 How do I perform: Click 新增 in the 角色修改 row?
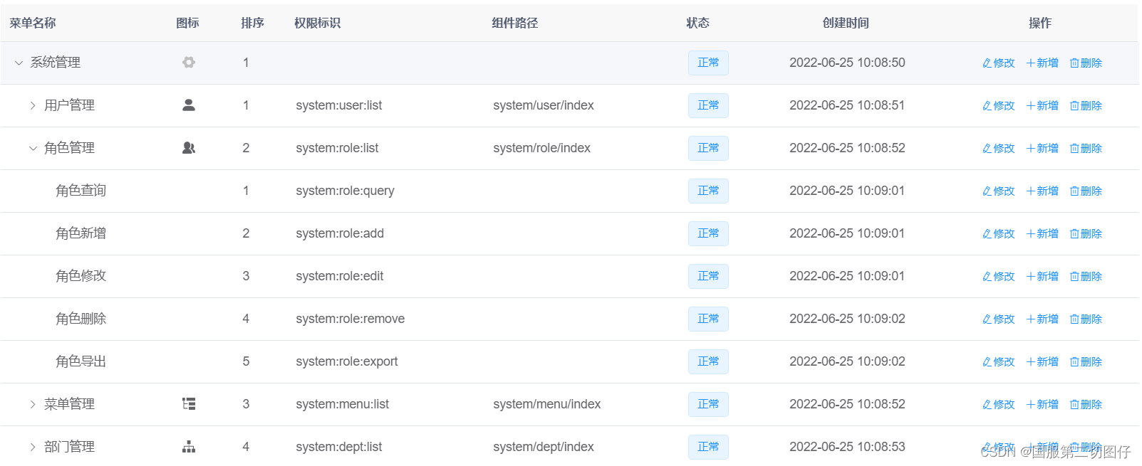(x=1042, y=276)
